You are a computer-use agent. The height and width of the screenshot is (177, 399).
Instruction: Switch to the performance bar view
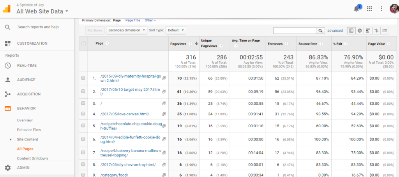click(x=368, y=30)
